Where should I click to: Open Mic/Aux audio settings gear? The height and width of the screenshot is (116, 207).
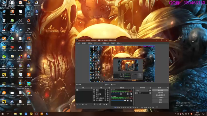131,94
